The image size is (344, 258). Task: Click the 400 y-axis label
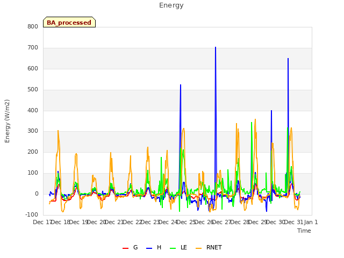point(33,111)
